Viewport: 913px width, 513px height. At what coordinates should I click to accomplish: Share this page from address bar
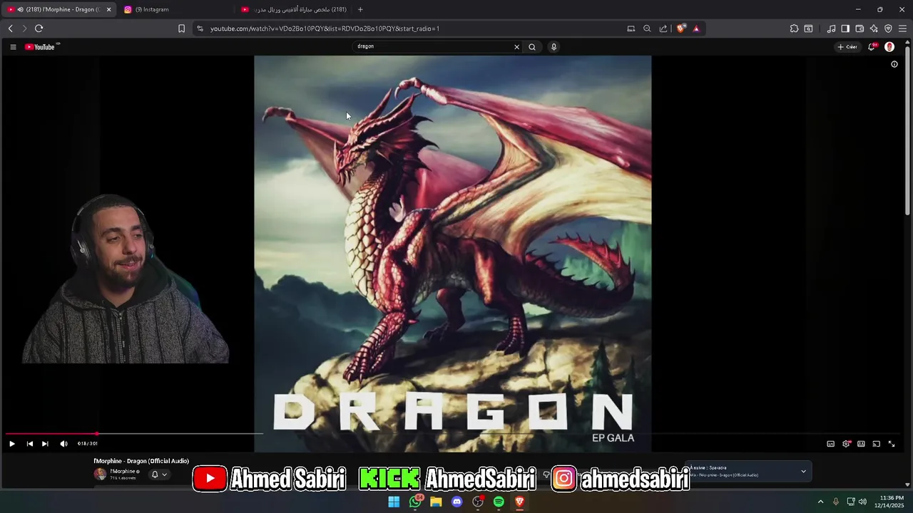663,28
